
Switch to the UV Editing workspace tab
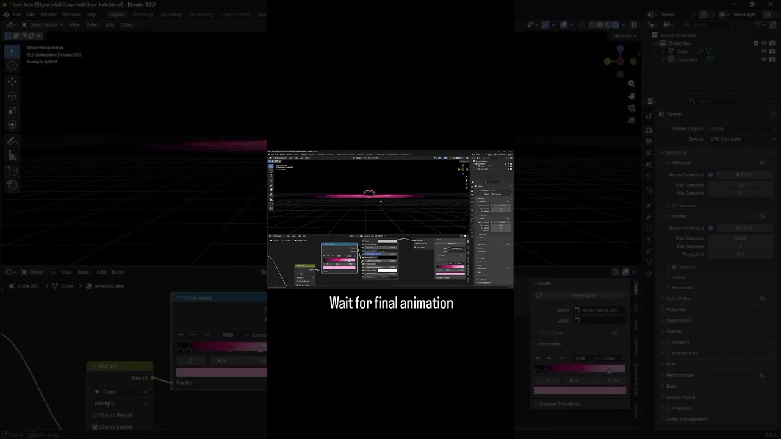coord(201,15)
